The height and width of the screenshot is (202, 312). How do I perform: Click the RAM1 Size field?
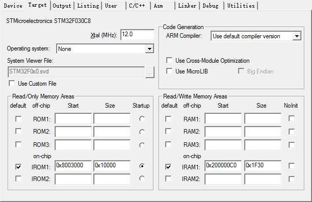pos(263,118)
